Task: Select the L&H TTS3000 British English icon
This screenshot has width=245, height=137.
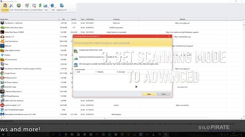Action: [2, 110]
